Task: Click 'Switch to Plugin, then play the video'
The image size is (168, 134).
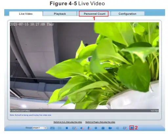Action: 100,122
